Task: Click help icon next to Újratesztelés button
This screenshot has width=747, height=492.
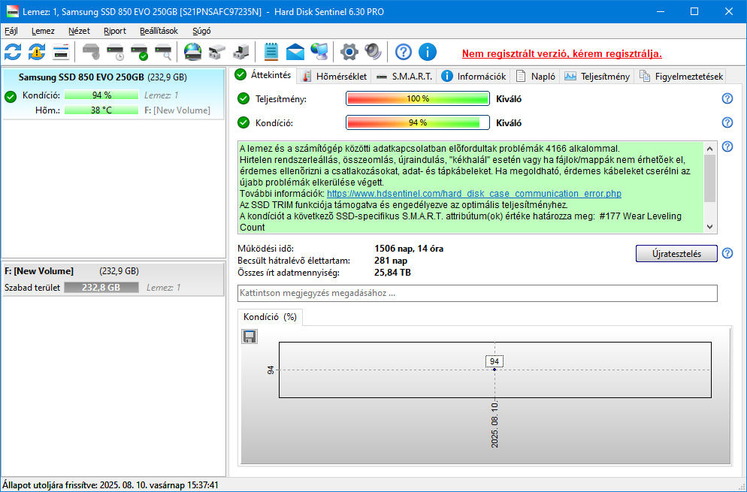Action: (x=727, y=253)
